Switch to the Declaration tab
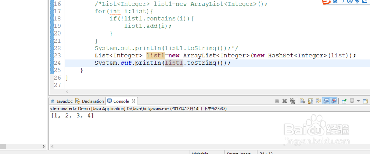The image size is (370, 154). point(90,101)
